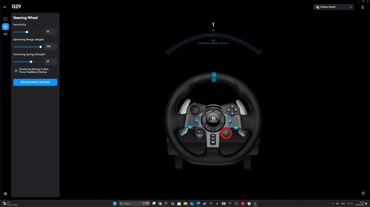Open the Desktop: Default profile dropdown
370x207 pixels.
pos(333,7)
